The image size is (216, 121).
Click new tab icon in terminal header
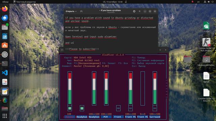(62, 50)
